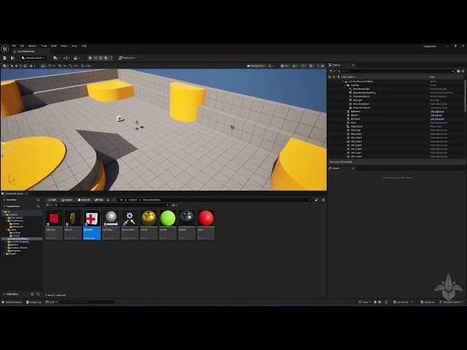This screenshot has height=350, width=467.
Task: Start Play In Editor with the green play button
Action: (x=90, y=58)
